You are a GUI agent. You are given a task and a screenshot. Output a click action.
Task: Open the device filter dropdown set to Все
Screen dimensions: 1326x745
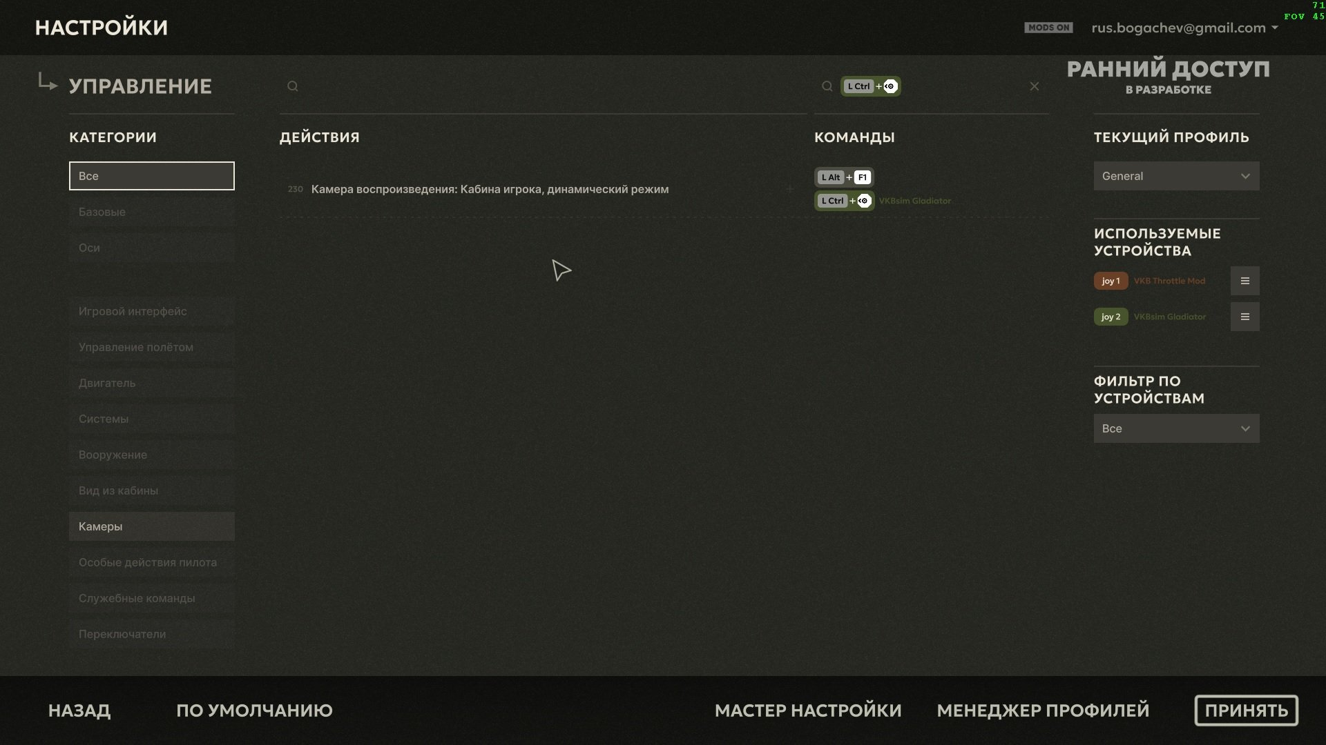coord(1176,428)
